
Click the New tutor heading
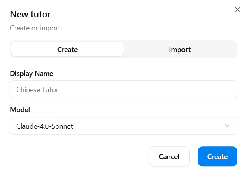click(30, 15)
